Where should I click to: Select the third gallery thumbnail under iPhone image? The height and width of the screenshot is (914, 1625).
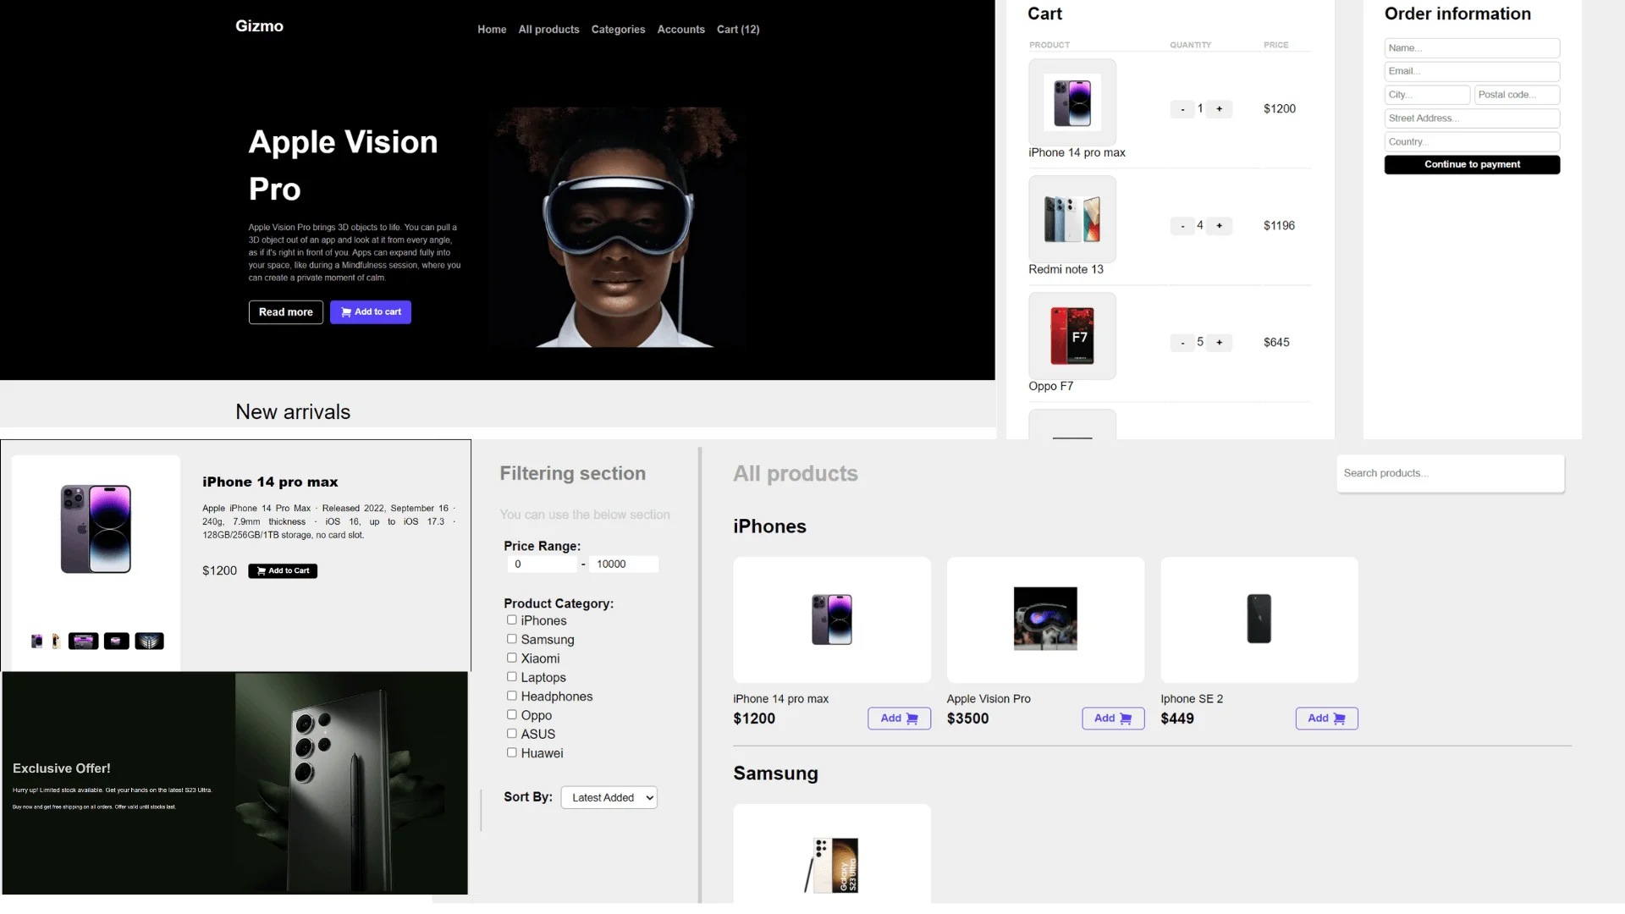click(x=83, y=641)
